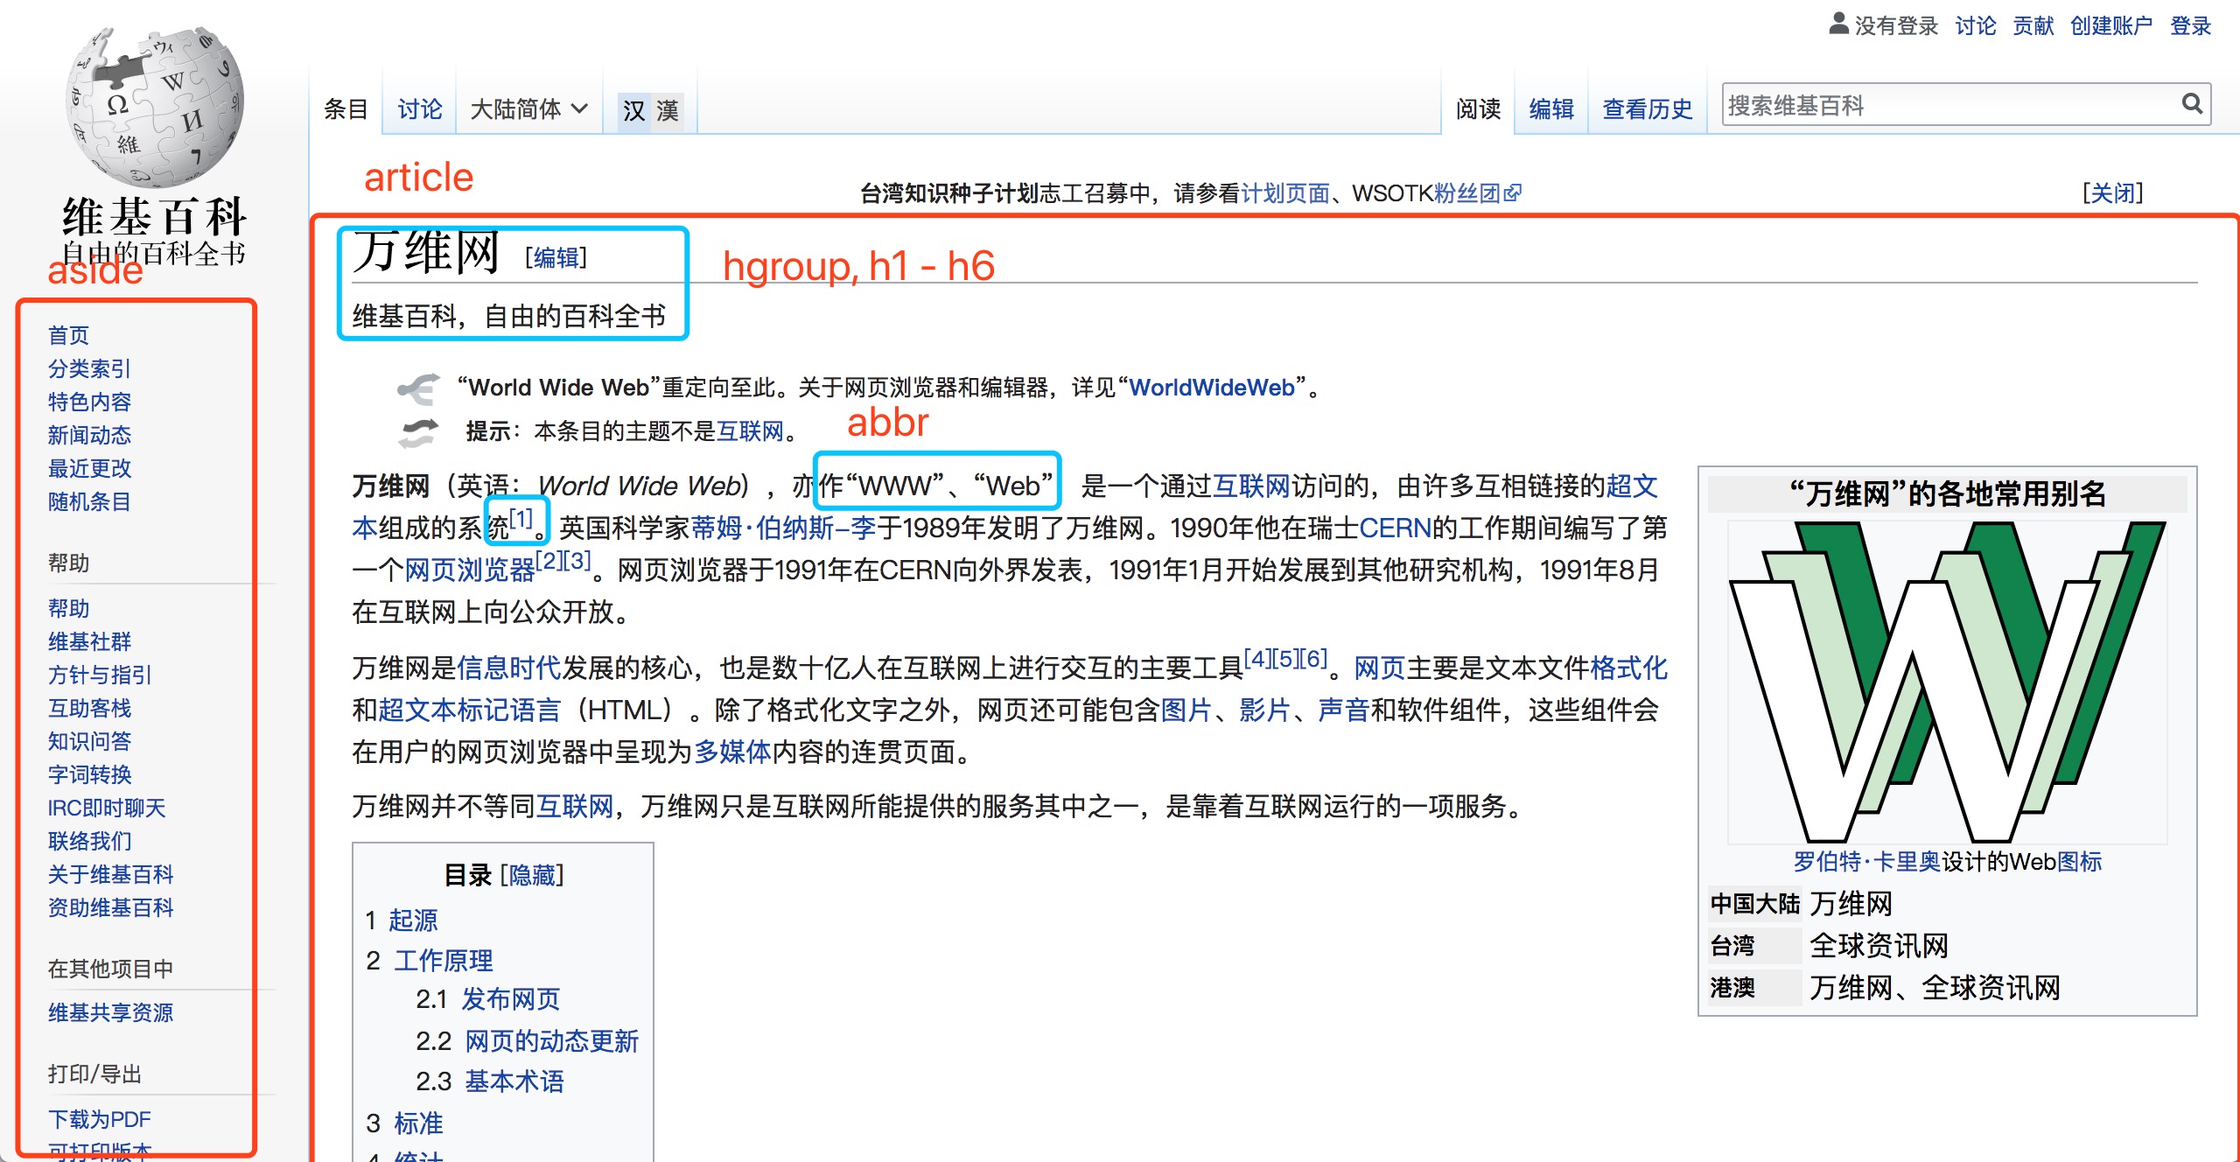
Task: Open the 图标 link in the image caption
Action: click(2079, 862)
